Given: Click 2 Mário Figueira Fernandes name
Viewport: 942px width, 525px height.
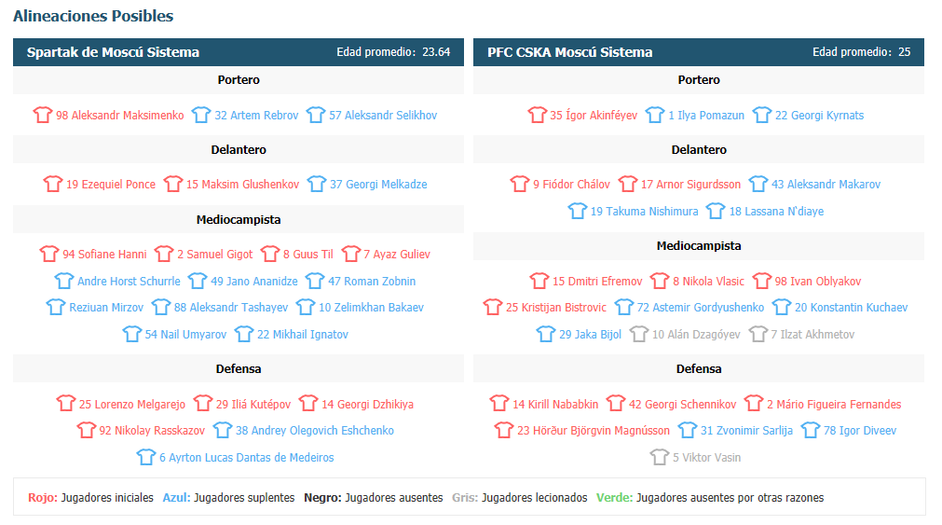Looking at the screenshot, I should click(x=834, y=404).
